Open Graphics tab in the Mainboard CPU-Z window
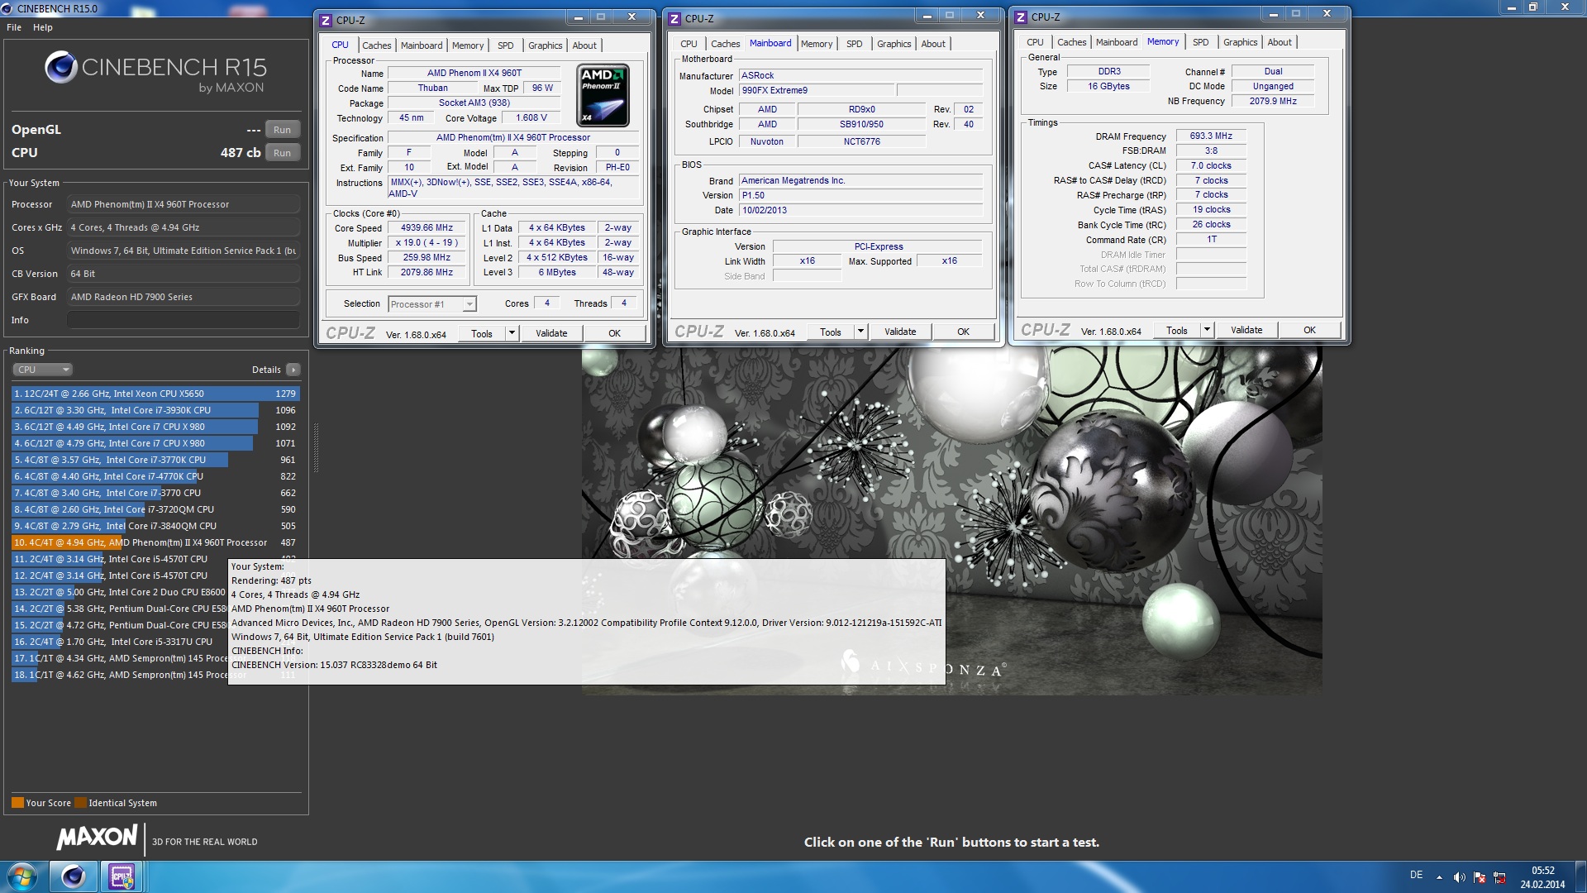 tap(894, 44)
